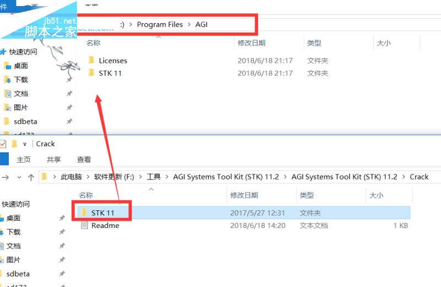Sort by 类型 in Crack window
This screenshot has width=441, height=287.
pos(306,195)
